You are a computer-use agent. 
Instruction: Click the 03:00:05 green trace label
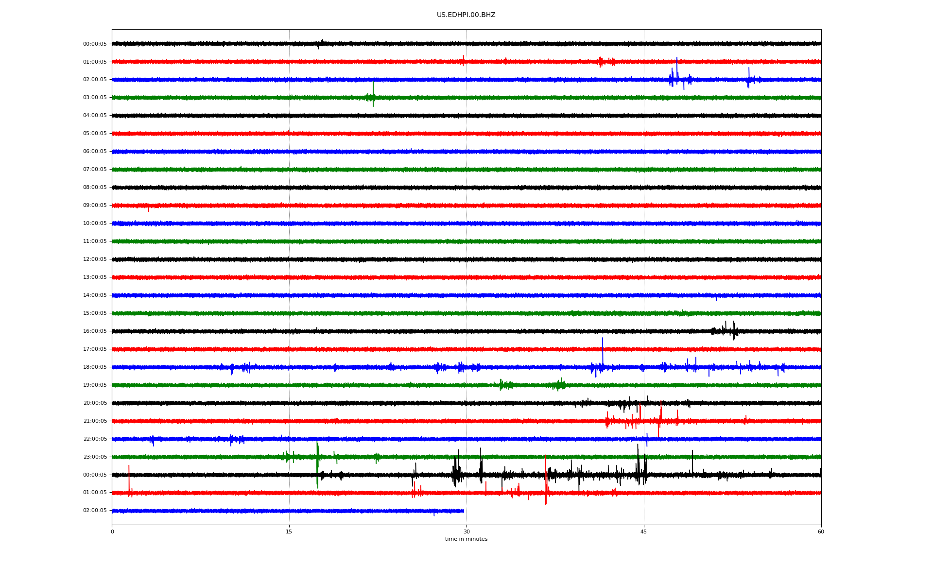click(x=95, y=98)
